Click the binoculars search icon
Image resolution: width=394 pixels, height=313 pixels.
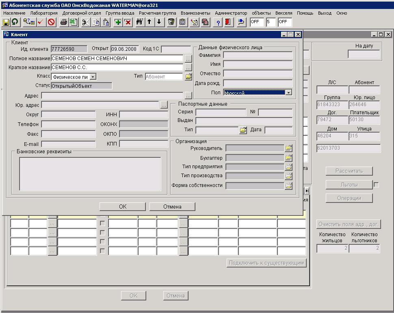pyautogui.click(x=139, y=22)
